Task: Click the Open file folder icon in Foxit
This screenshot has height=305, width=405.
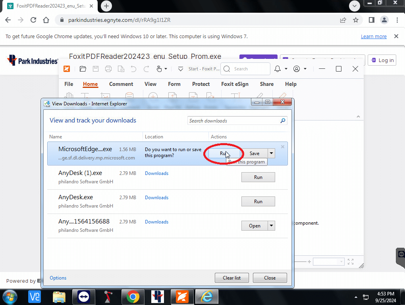Action: coord(83,69)
